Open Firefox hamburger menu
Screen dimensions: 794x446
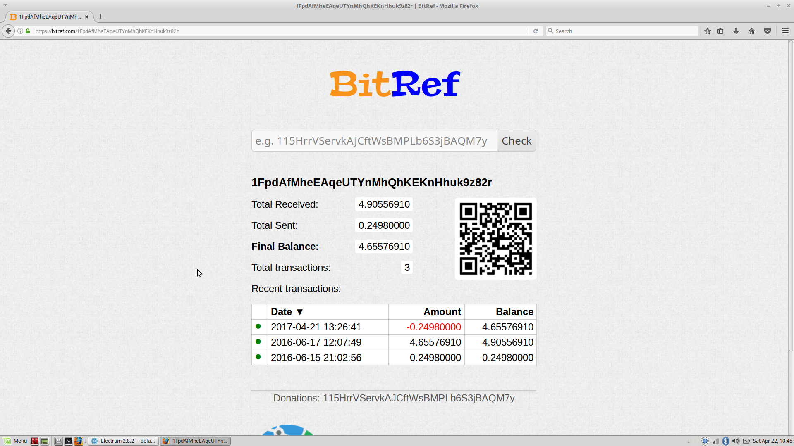tap(785, 31)
